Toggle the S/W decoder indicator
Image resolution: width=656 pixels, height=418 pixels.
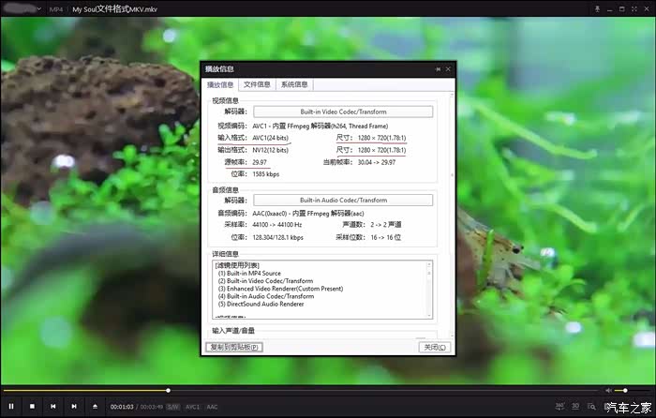point(173,407)
